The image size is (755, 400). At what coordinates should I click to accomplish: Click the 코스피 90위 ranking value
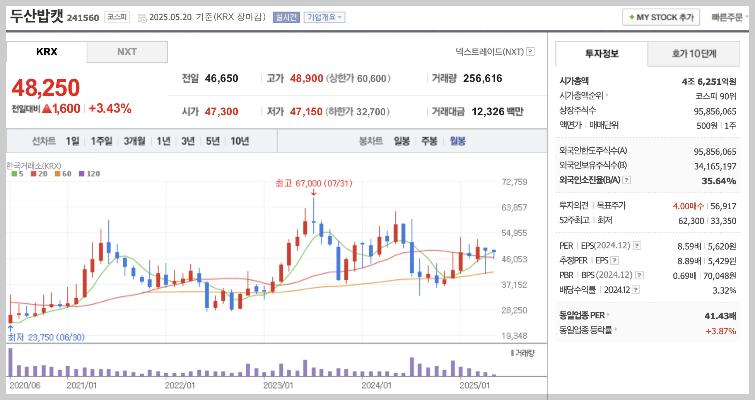716,96
